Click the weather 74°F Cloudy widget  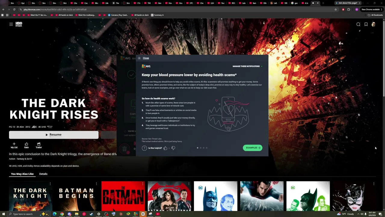tap(346, 214)
